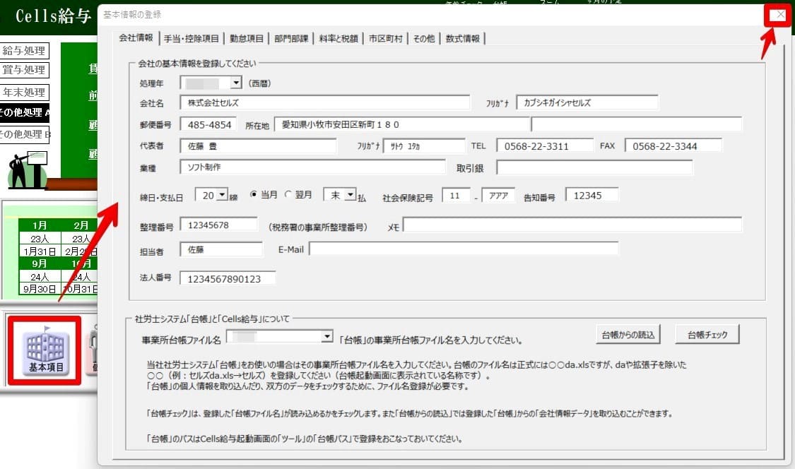Open the 基本項目 building icon
Image resolution: width=795 pixels, height=469 pixels.
(45, 352)
